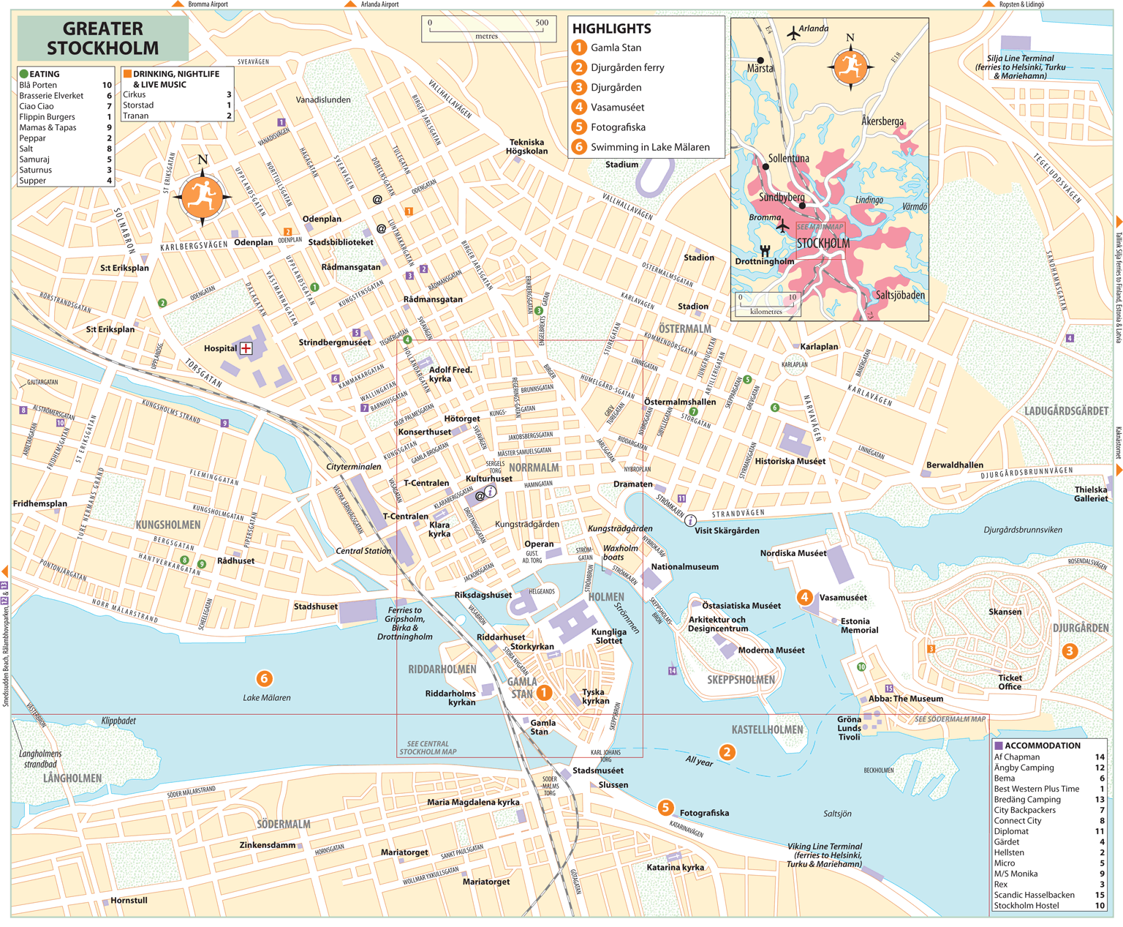
Task: Click the 'Nordiska Muséet' map label
Action: click(x=793, y=553)
